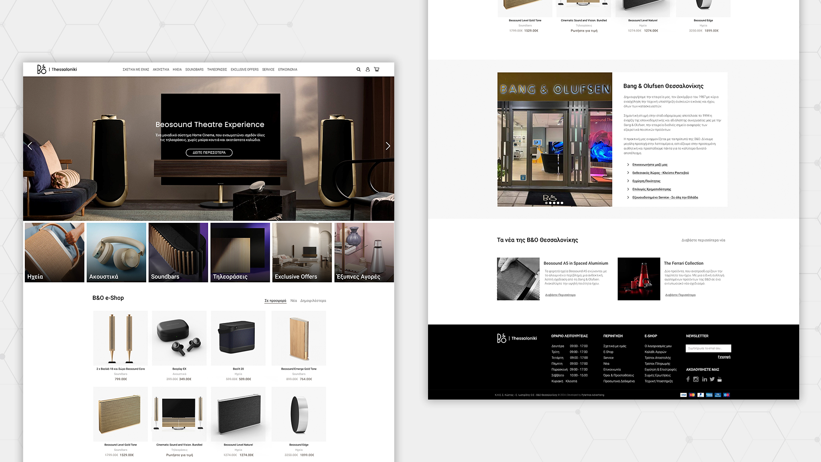
Task: Open SOUNDBARS menu item
Action: tap(195, 69)
